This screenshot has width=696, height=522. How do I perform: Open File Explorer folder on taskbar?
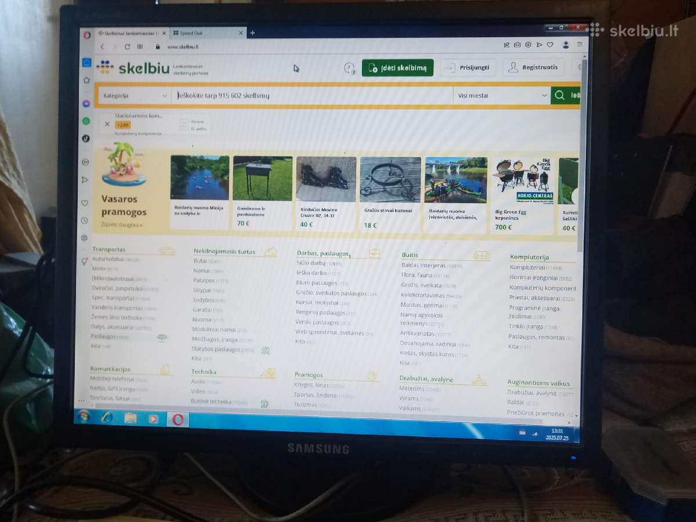click(x=130, y=418)
